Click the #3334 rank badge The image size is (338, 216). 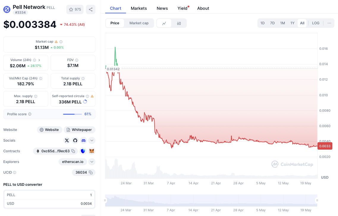(20, 12)
